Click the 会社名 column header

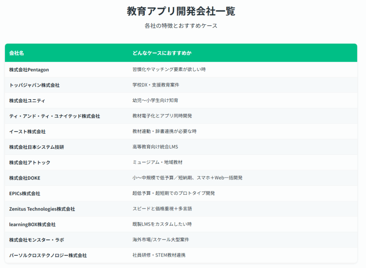pyautogui.click(x=16, y=53)
